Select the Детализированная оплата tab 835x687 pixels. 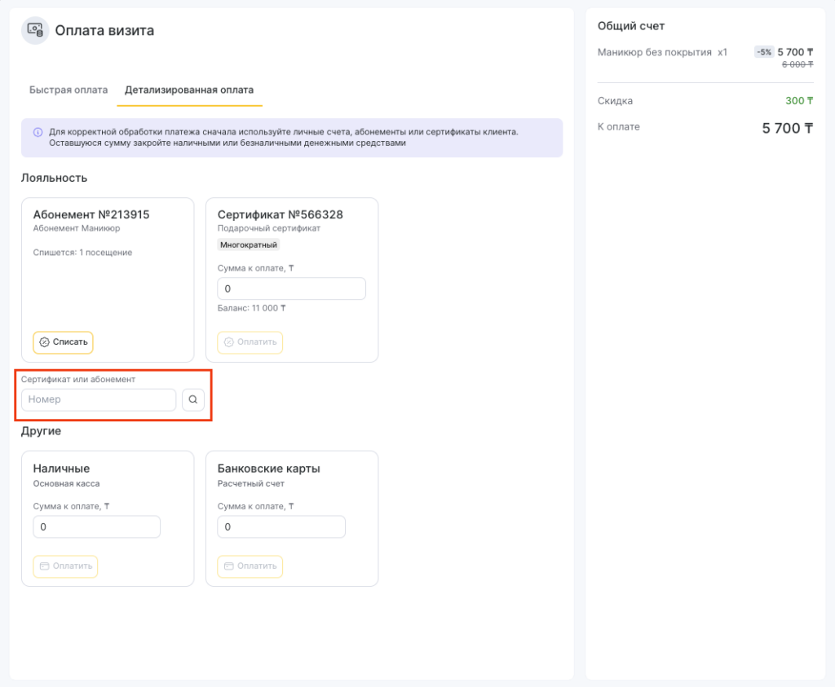tap(189, 90)
